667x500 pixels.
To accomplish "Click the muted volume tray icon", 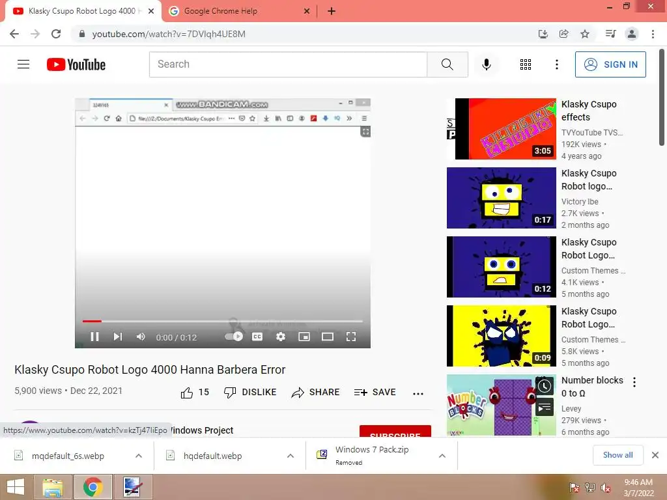I will pyautogui.click(x=606, y=488).
